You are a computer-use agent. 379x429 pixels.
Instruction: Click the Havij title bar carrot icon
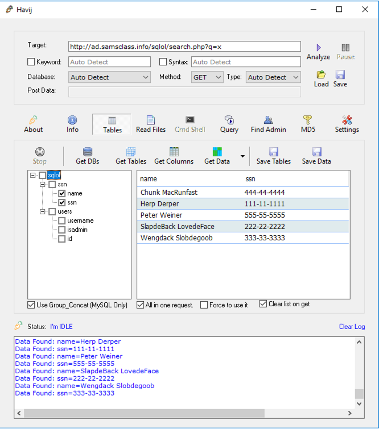click(x=9, y=9)
